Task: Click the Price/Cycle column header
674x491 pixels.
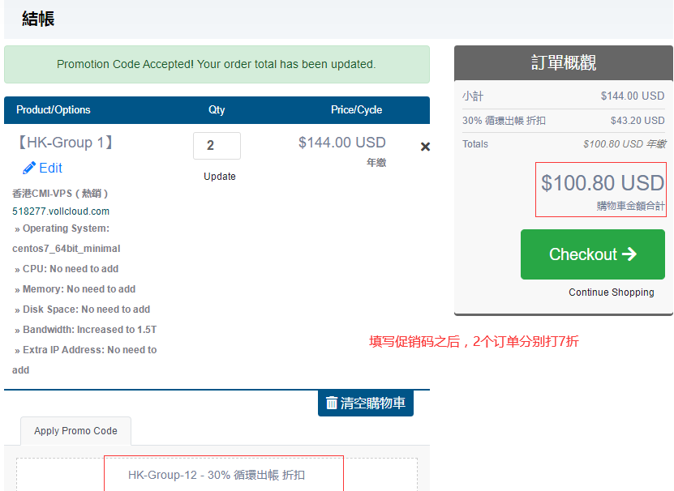Action: pyautogui.click(x=356, y=110)
